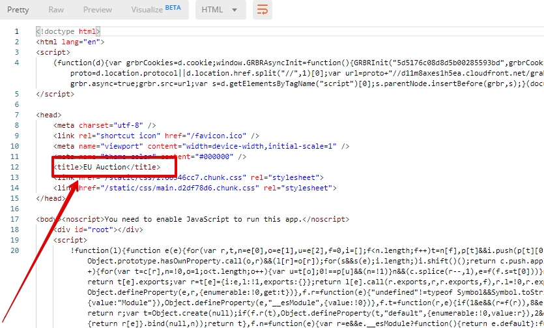Screen dimensions: 544x328
Task: Click line number 4 in gutter
Action: (17, 63)
